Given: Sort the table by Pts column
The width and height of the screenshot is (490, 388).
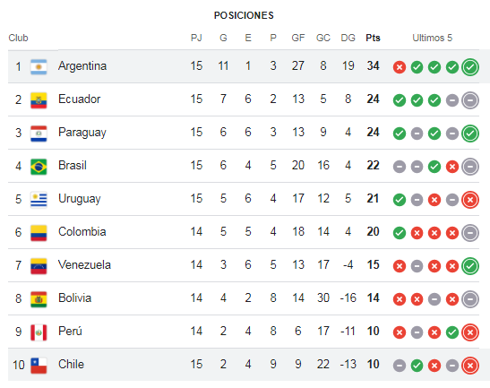Looking at the screenshot, I should pos(373,38).
